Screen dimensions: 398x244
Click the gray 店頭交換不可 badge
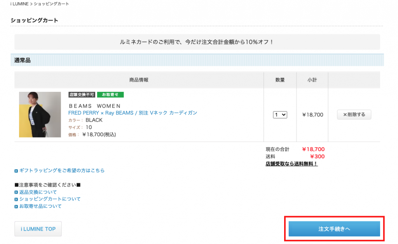click(82, 95)
